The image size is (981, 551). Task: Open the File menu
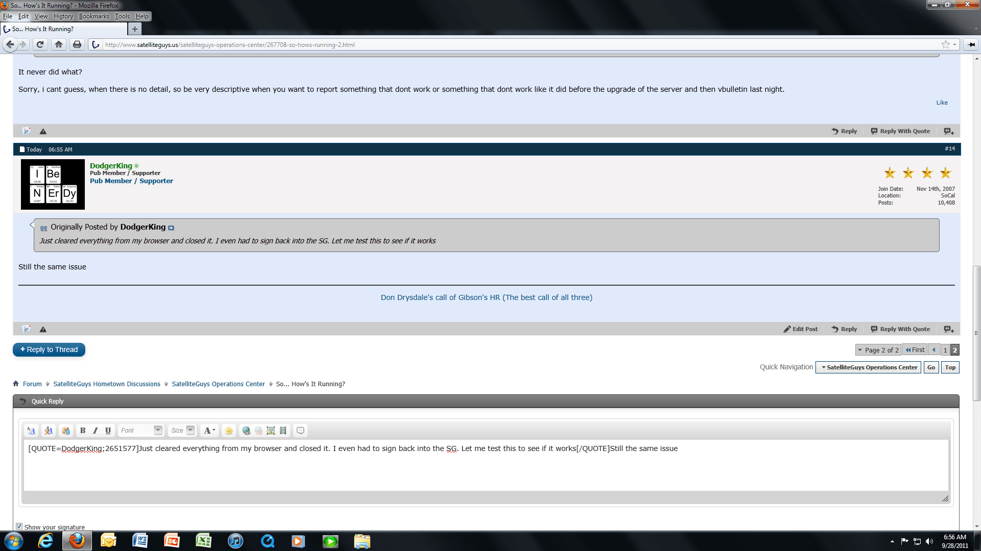[x=7, y=16]
